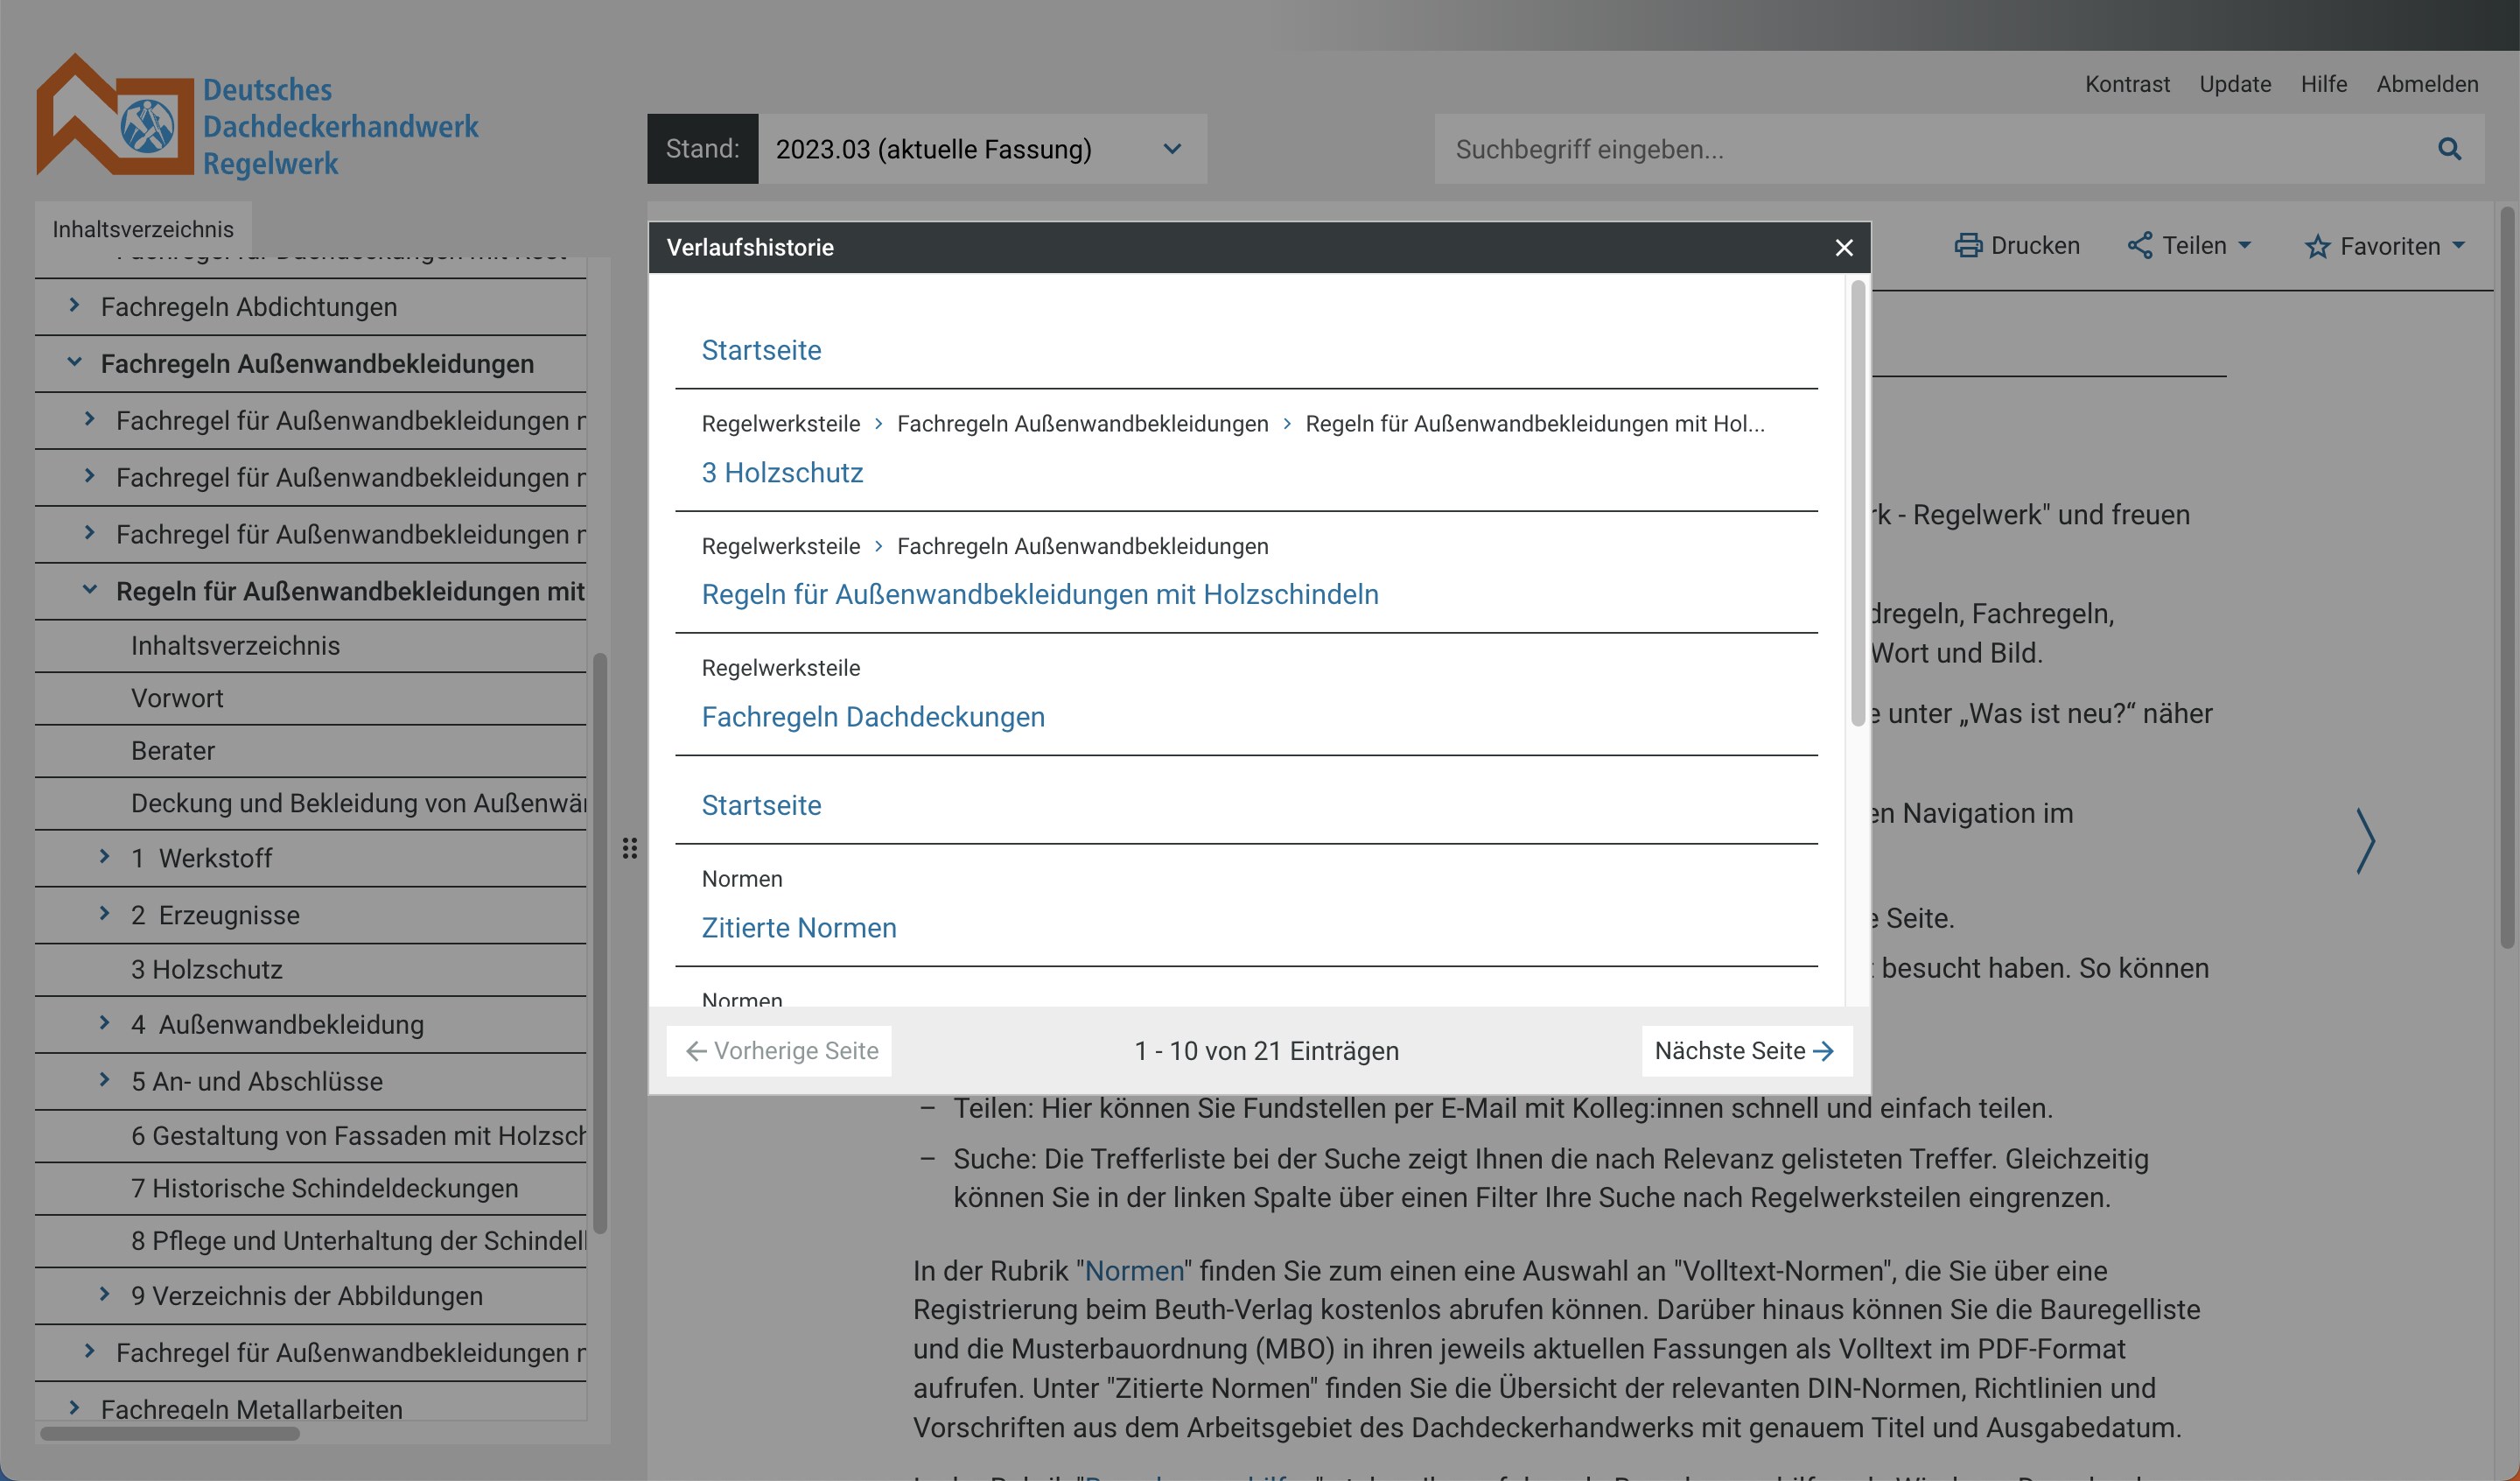Click the search magnifier icon
The width and height of the screenshot is (2520, 1481).
(x=2448, y=149)
